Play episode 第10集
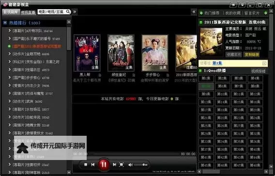The height and width of the screenshot is (176, 275). coord(222,94)
